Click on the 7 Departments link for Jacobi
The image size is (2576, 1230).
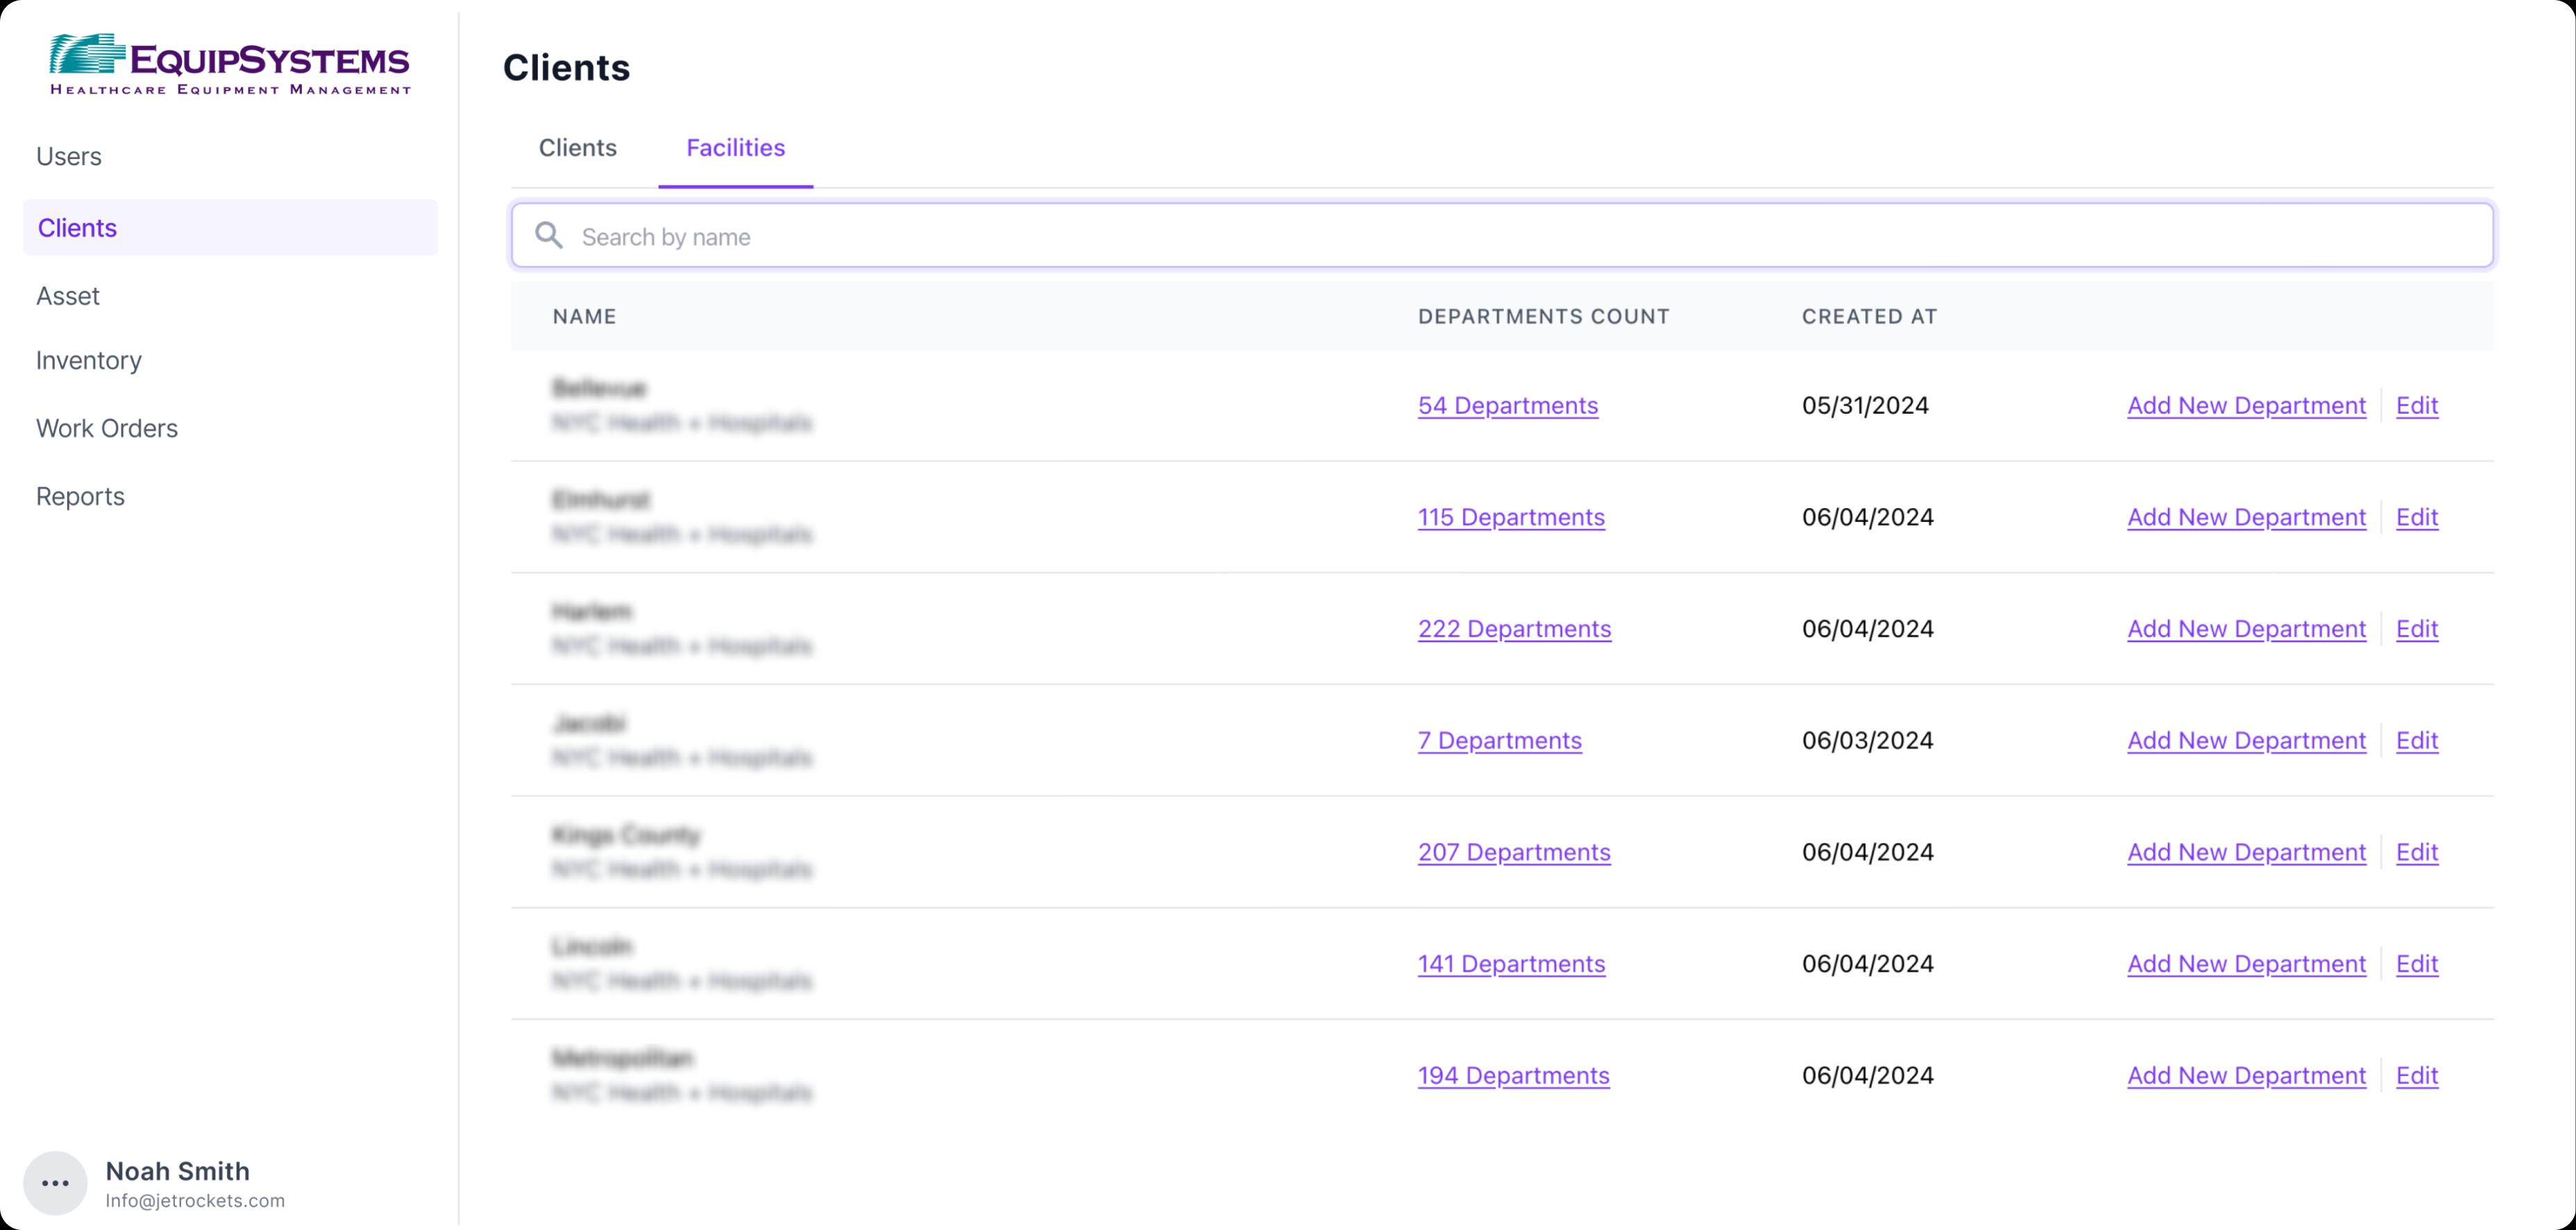(x=1498, y=739)
